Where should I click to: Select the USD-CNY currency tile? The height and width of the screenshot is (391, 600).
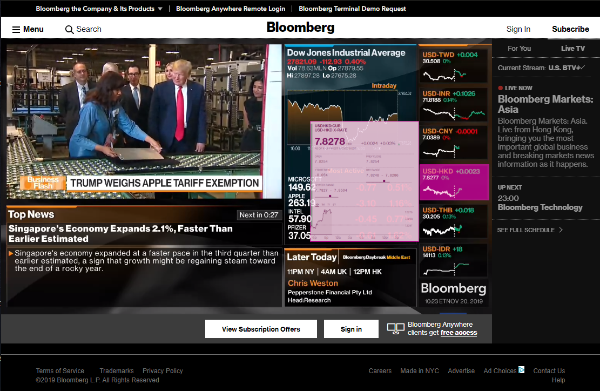[454, 143]
